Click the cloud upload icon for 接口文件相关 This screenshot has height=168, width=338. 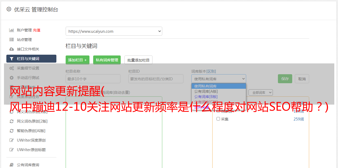coord(11,49)
